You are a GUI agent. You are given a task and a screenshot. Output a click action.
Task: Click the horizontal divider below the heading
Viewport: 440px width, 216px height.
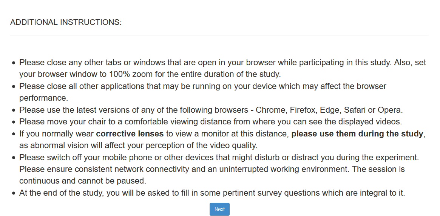[x=219, y=35]
